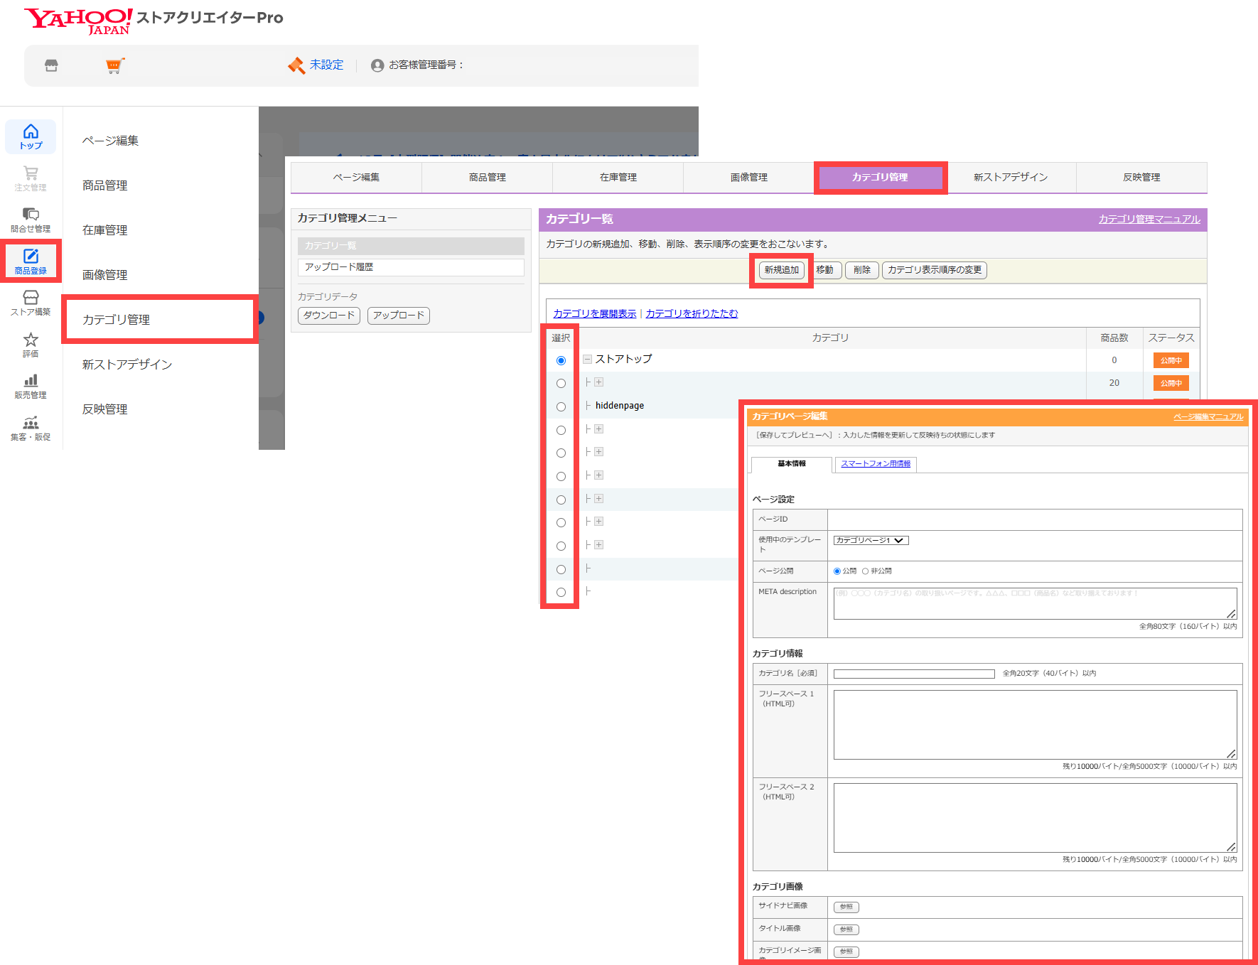Click the auction hammer icon beside 未設定

(296, 65)
